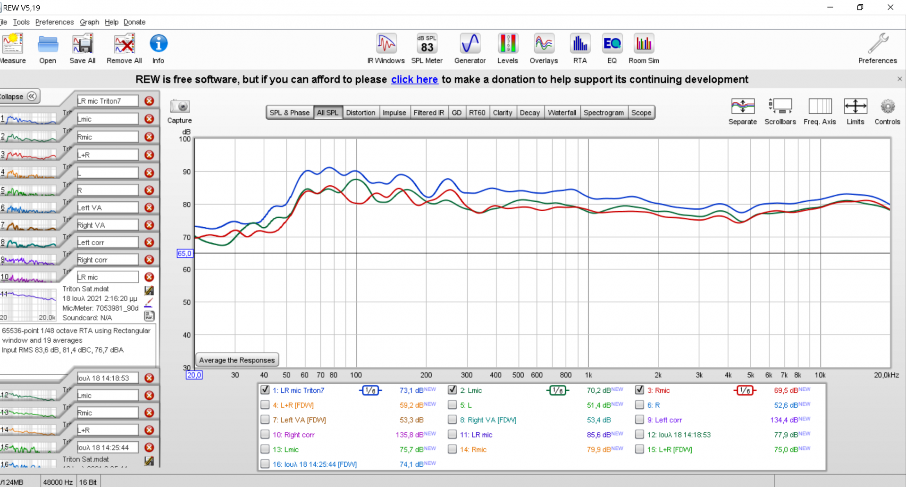Remove the Left VA measurement
The height and width of the screenshot is (487, 906).
point(149,207)
